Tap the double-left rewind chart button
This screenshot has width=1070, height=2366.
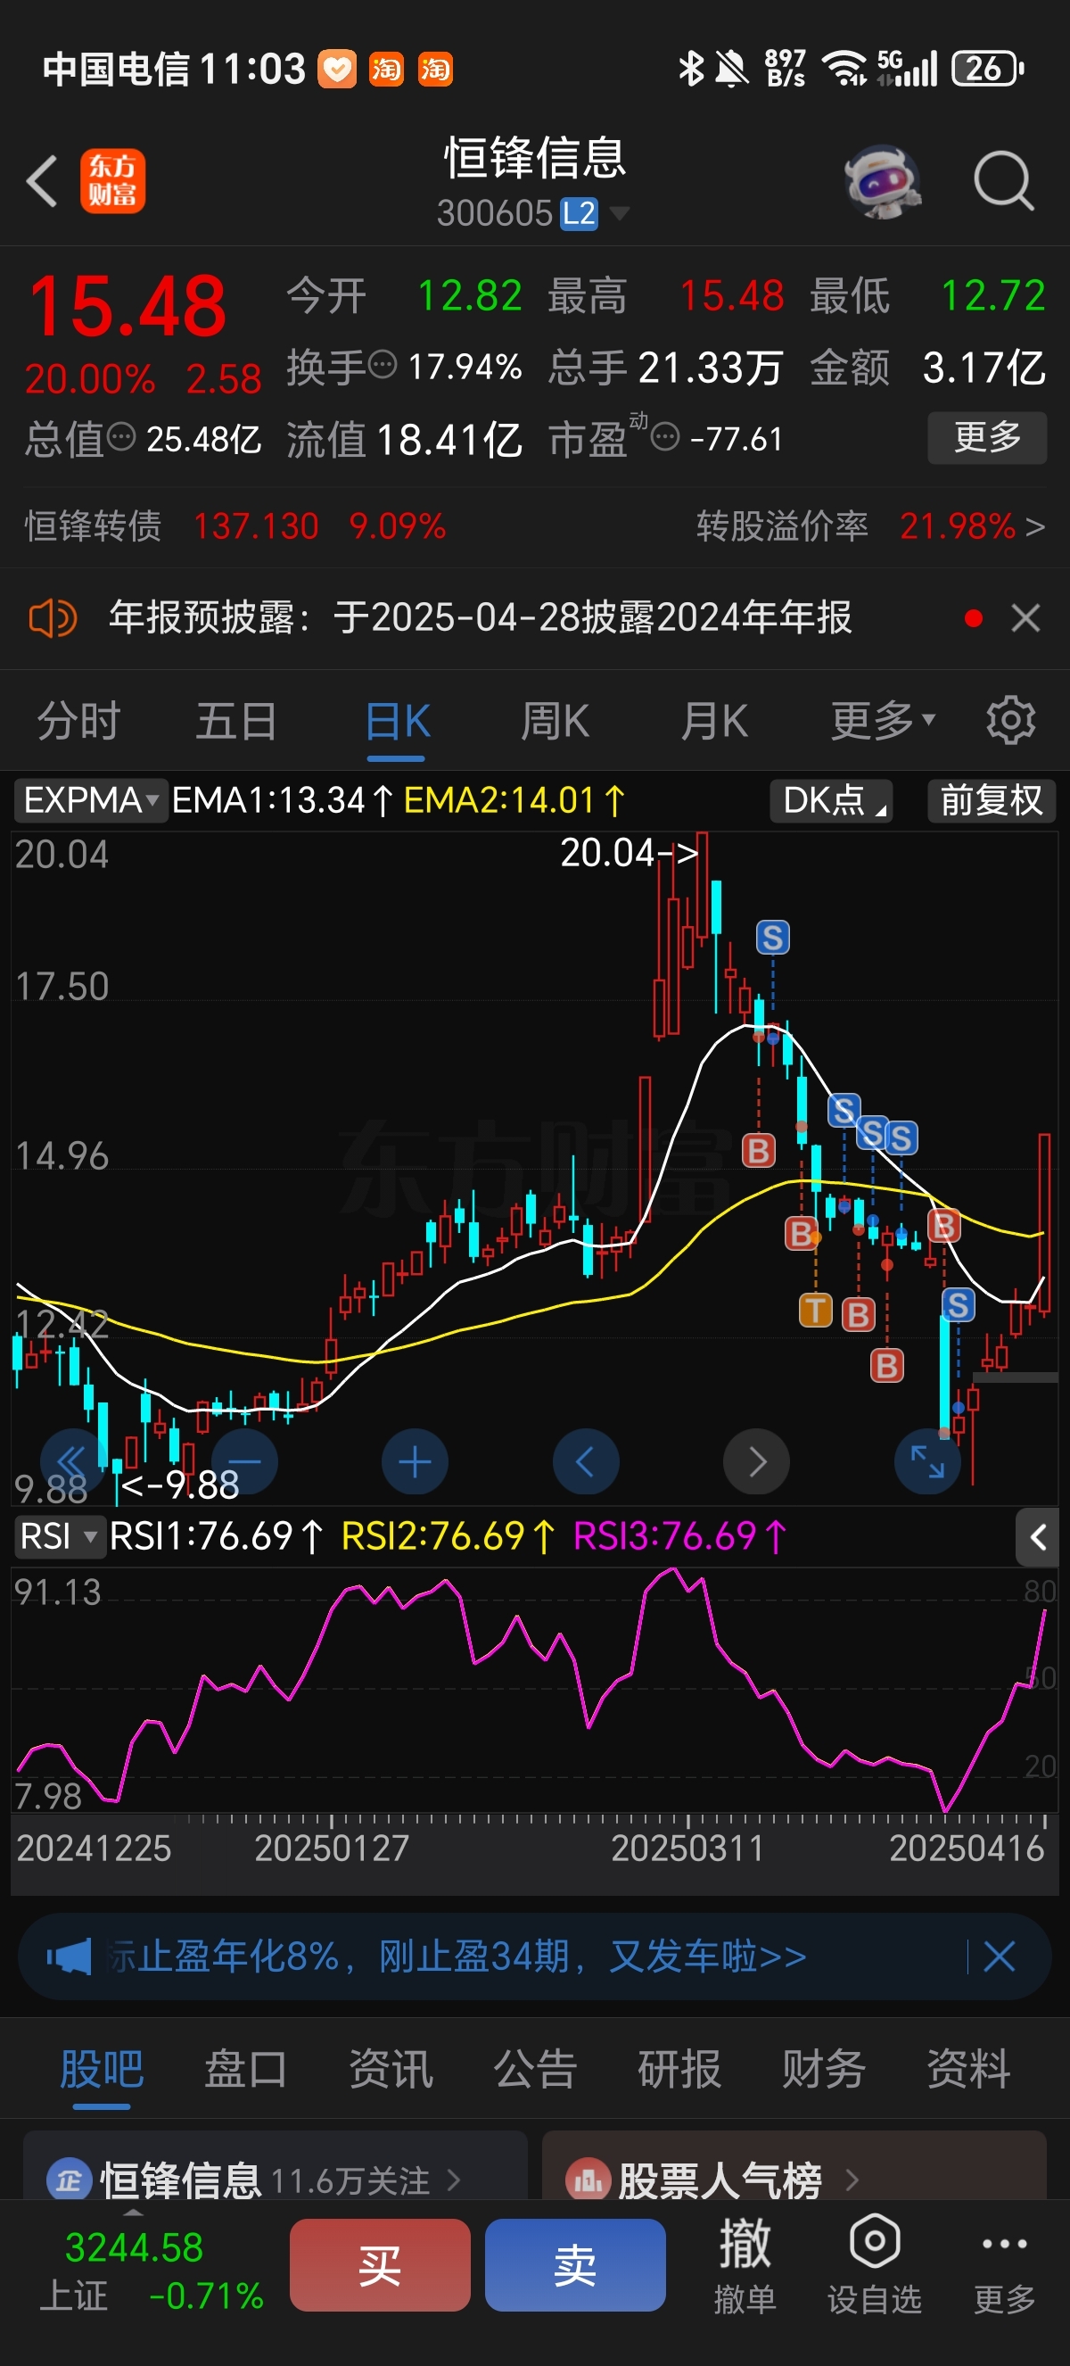coord(72,1461)
